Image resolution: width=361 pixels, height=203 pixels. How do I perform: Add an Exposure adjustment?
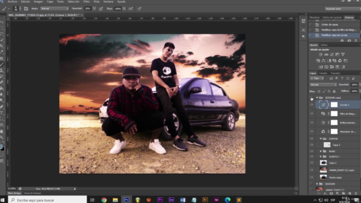click(337, 55)
